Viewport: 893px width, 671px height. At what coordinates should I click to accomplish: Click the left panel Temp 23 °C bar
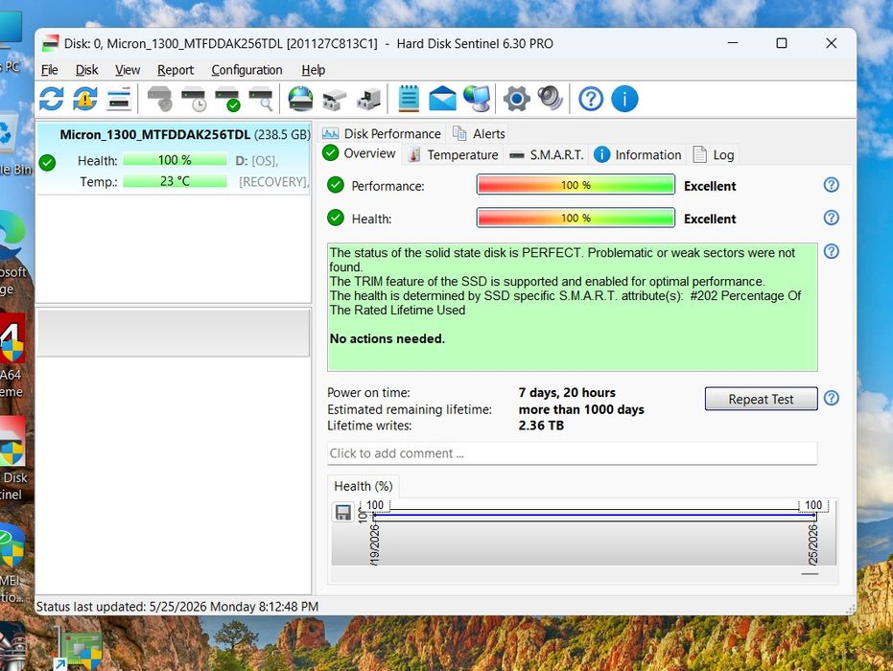(x=175, y=181)
